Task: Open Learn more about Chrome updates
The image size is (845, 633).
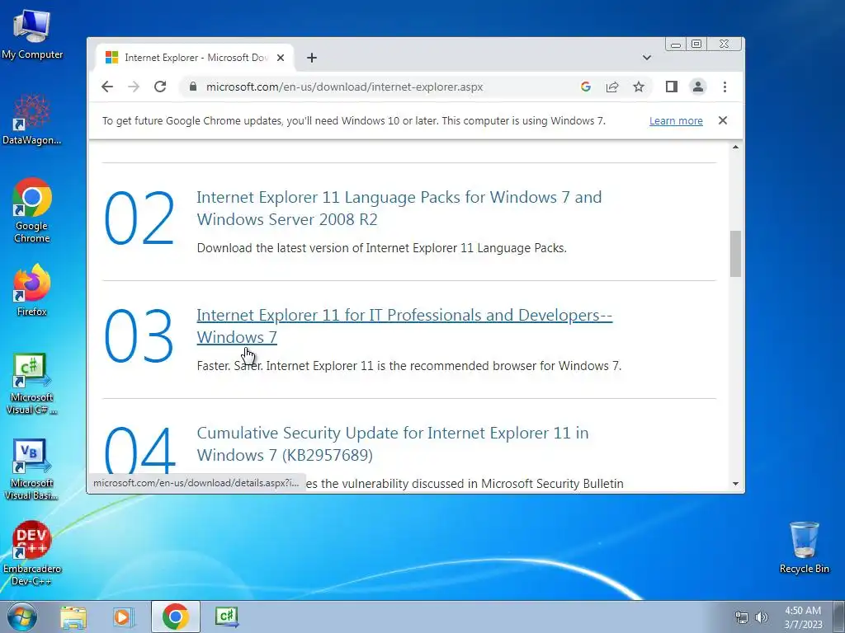Action: (676, 120)
